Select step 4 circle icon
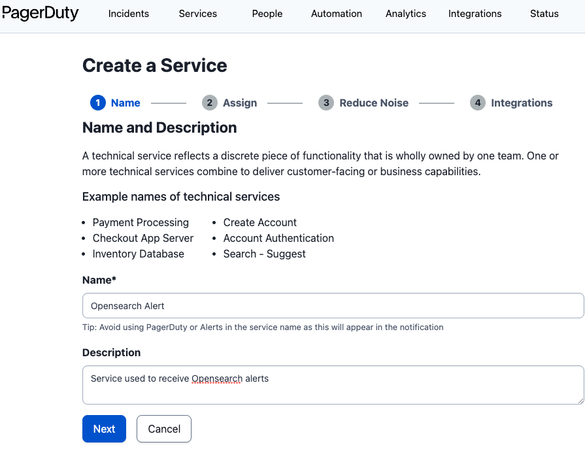585x451 pixels. (x=478, y=103)
